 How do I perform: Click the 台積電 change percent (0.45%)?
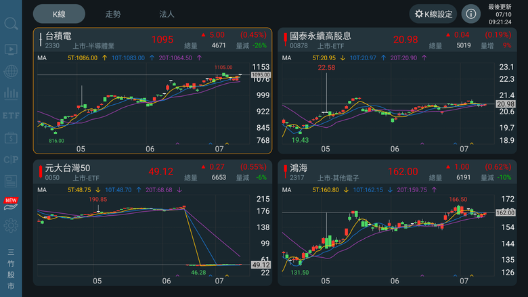point(253,35)
